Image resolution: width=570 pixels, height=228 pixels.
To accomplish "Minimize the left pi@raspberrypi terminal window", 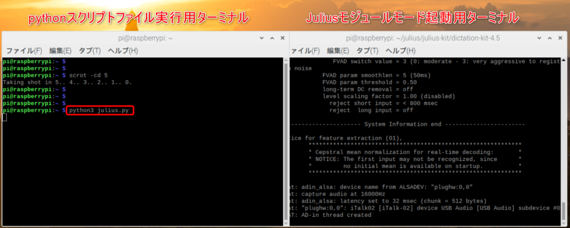I will (262, 38).
